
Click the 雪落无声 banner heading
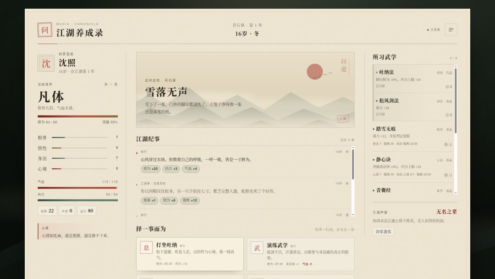[166, 92]
